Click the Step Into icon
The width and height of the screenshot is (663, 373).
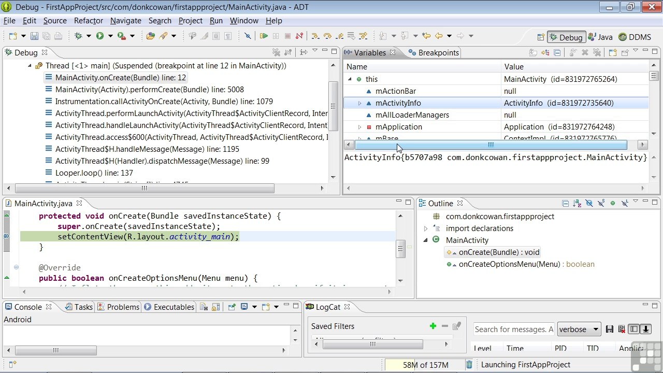[x=315, y=36]
